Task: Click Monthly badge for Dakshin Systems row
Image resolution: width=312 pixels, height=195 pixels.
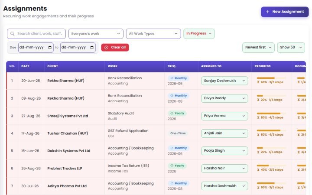Action: click(179, 148)
